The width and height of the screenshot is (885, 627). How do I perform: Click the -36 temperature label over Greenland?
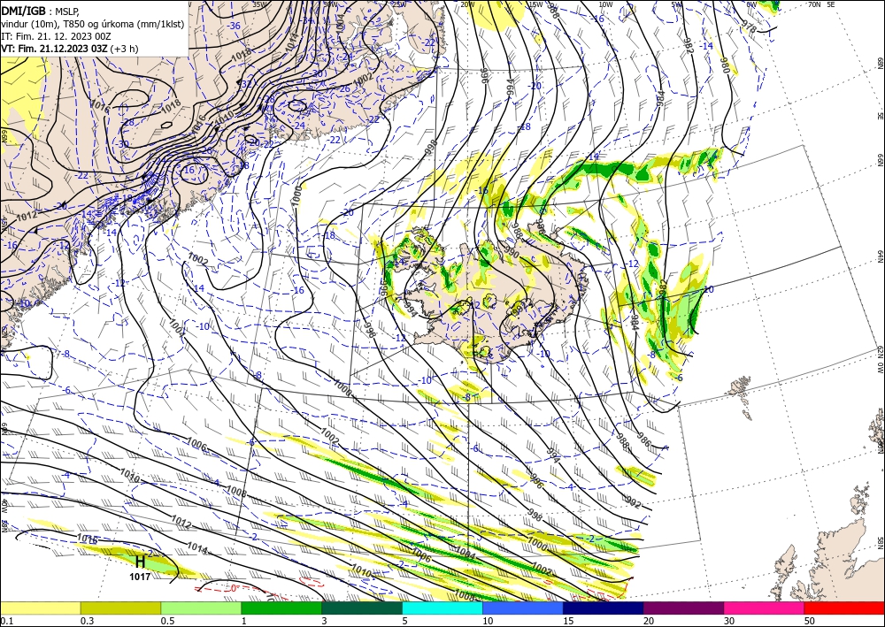(x=234, y=26)
